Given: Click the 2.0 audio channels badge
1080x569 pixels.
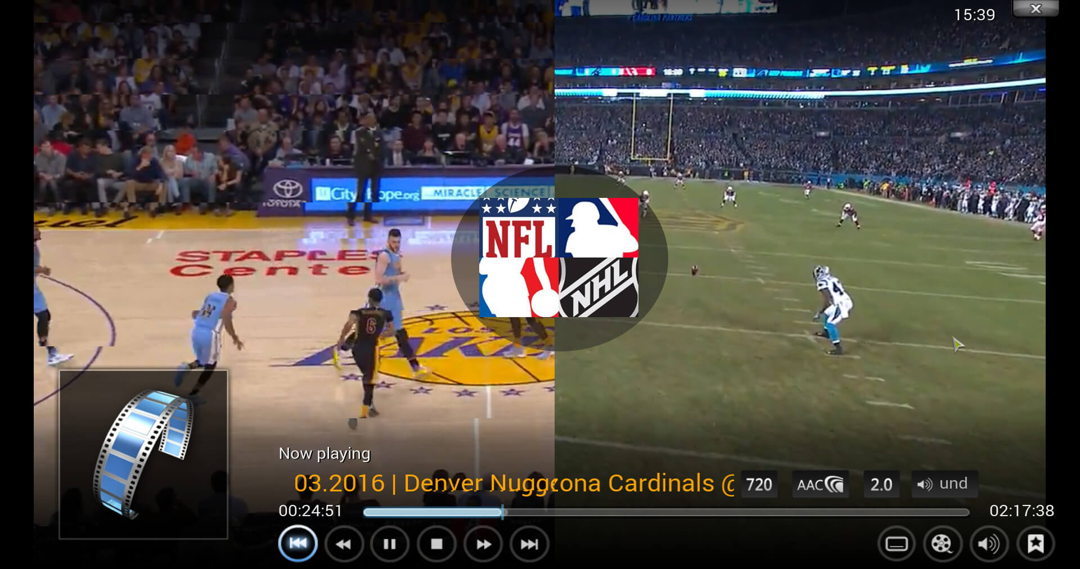Looking at the screenshot, I should [x=881, y=484].
